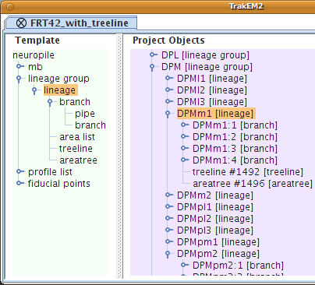Select the treeline template item

[x=76, y=149]
